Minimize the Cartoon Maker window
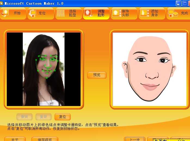This screenshot has height=141, width=190. [179, 3]
